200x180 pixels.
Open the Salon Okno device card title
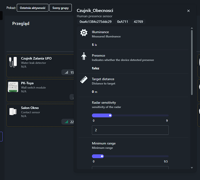pos(30,108)
